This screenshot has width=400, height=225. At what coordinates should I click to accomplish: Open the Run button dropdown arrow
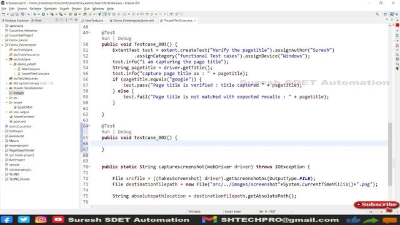[47, 14]
